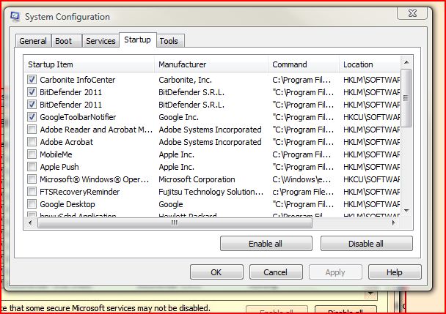Viewport: 446px width, 314px height.
Task: Open the Services tab
Action: click(x=100, y=41)
